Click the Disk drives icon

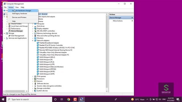(x=35, y=26)
